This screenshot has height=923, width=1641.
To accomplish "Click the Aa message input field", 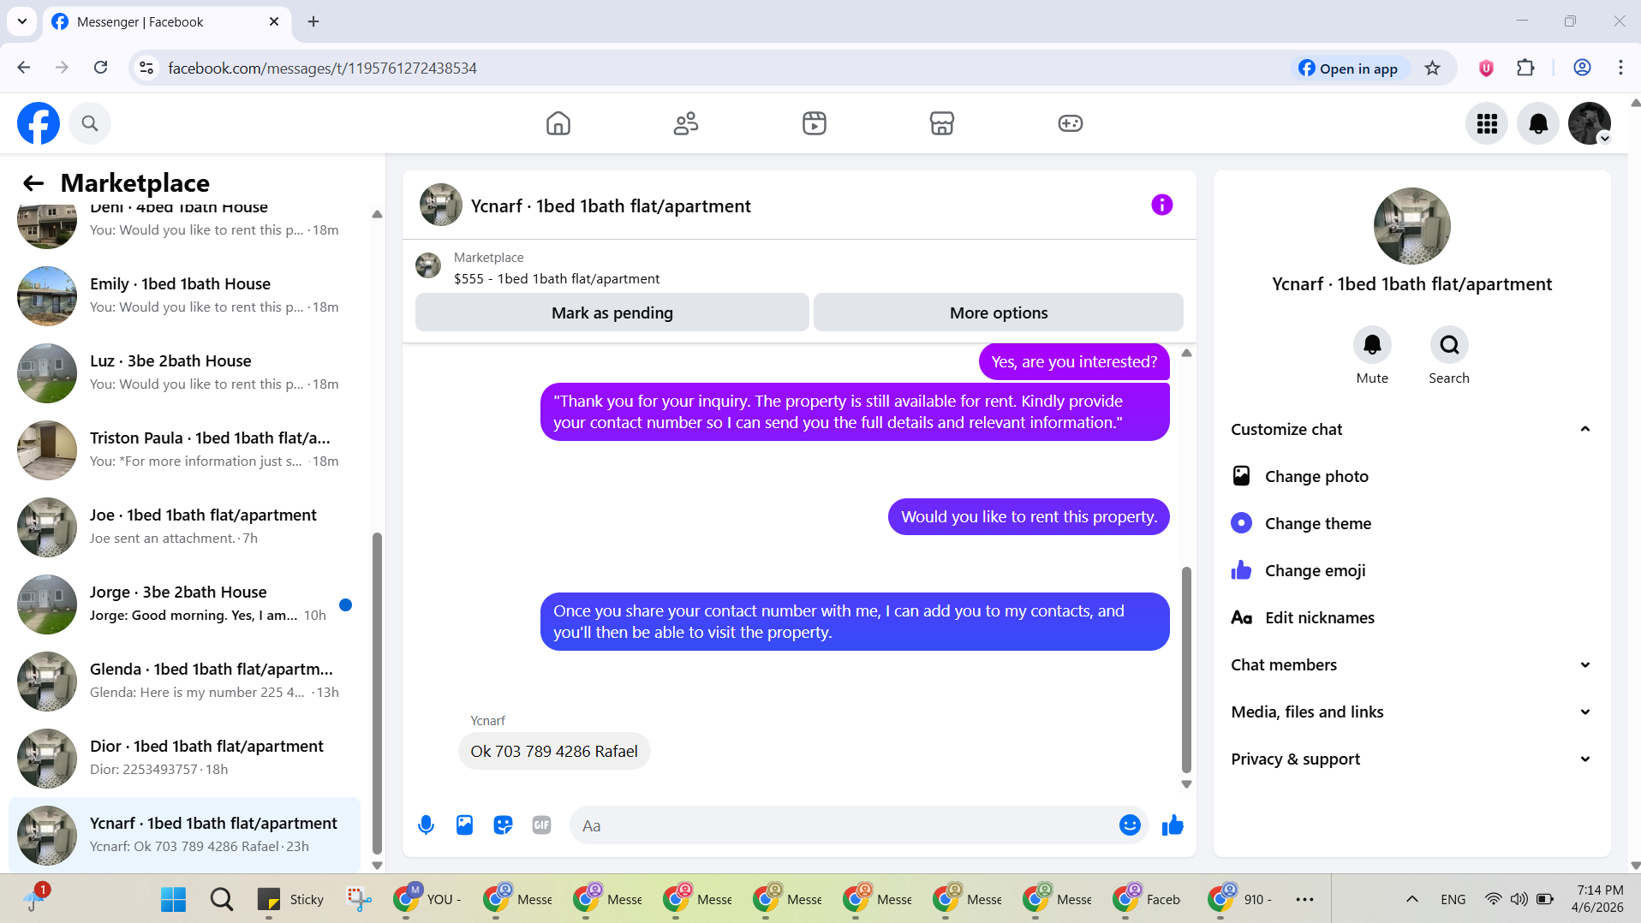I will [844, 825].
